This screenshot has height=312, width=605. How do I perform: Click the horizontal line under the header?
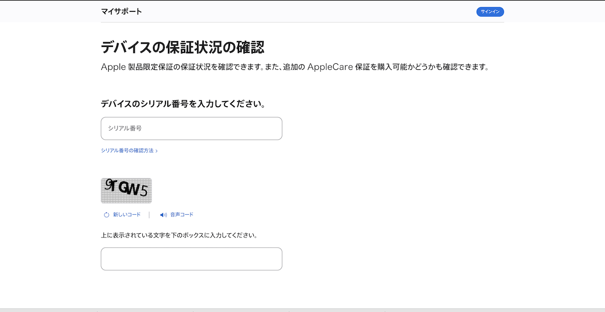302,22
